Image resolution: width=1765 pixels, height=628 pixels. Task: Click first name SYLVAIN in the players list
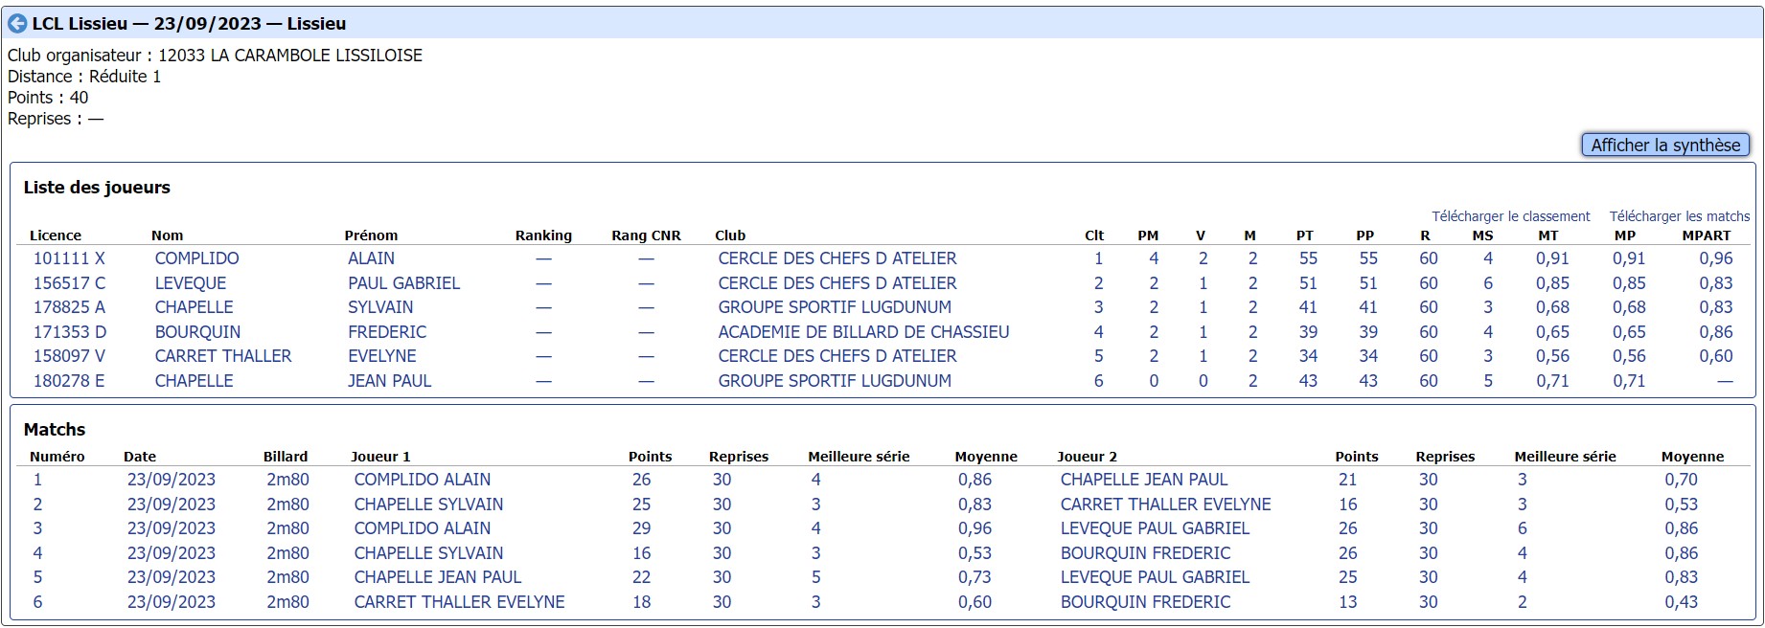[x=380, y=307]
